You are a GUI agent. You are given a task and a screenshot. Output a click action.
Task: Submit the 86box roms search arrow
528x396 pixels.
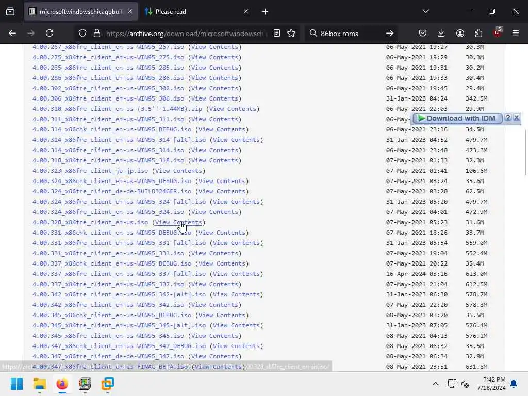[x=390, y=33]
